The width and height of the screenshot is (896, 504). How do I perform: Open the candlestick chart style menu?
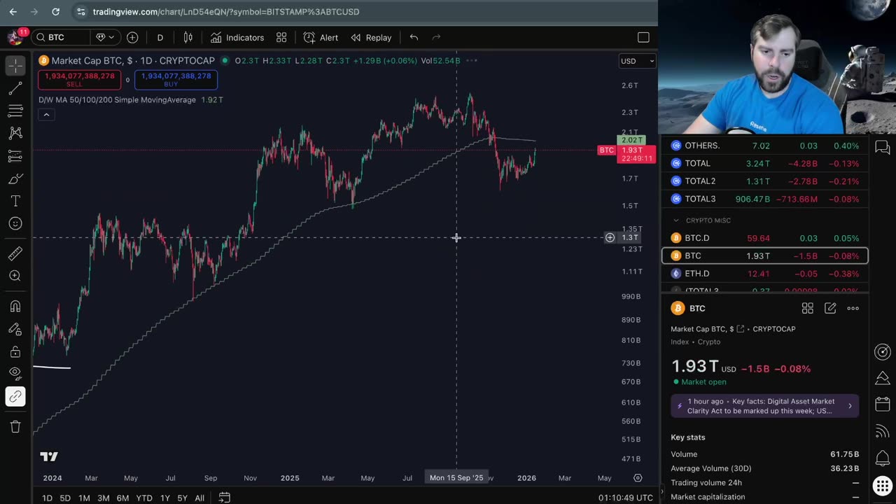coord(188,37)
